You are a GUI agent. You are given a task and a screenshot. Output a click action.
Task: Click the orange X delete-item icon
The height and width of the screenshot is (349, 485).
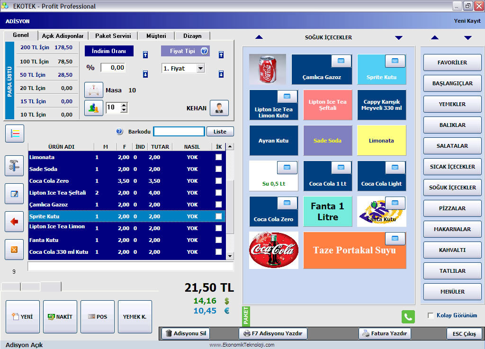[14, 250]
